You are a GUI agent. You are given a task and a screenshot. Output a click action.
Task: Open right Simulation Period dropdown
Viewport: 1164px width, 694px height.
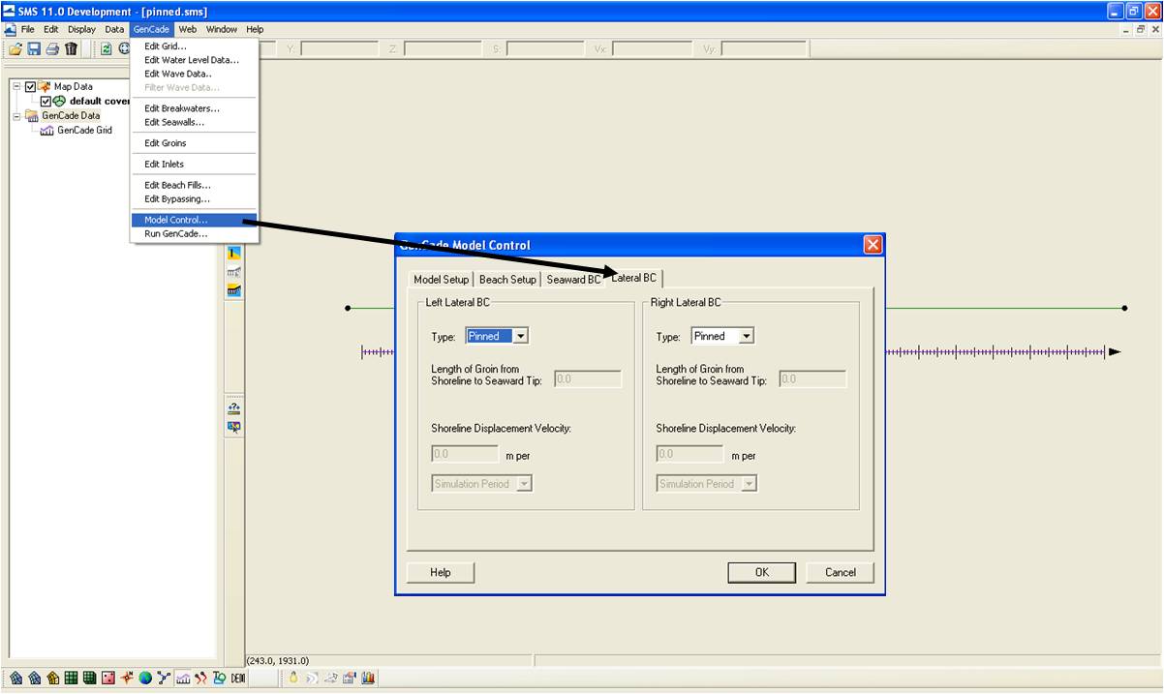(x=749, y=483)
